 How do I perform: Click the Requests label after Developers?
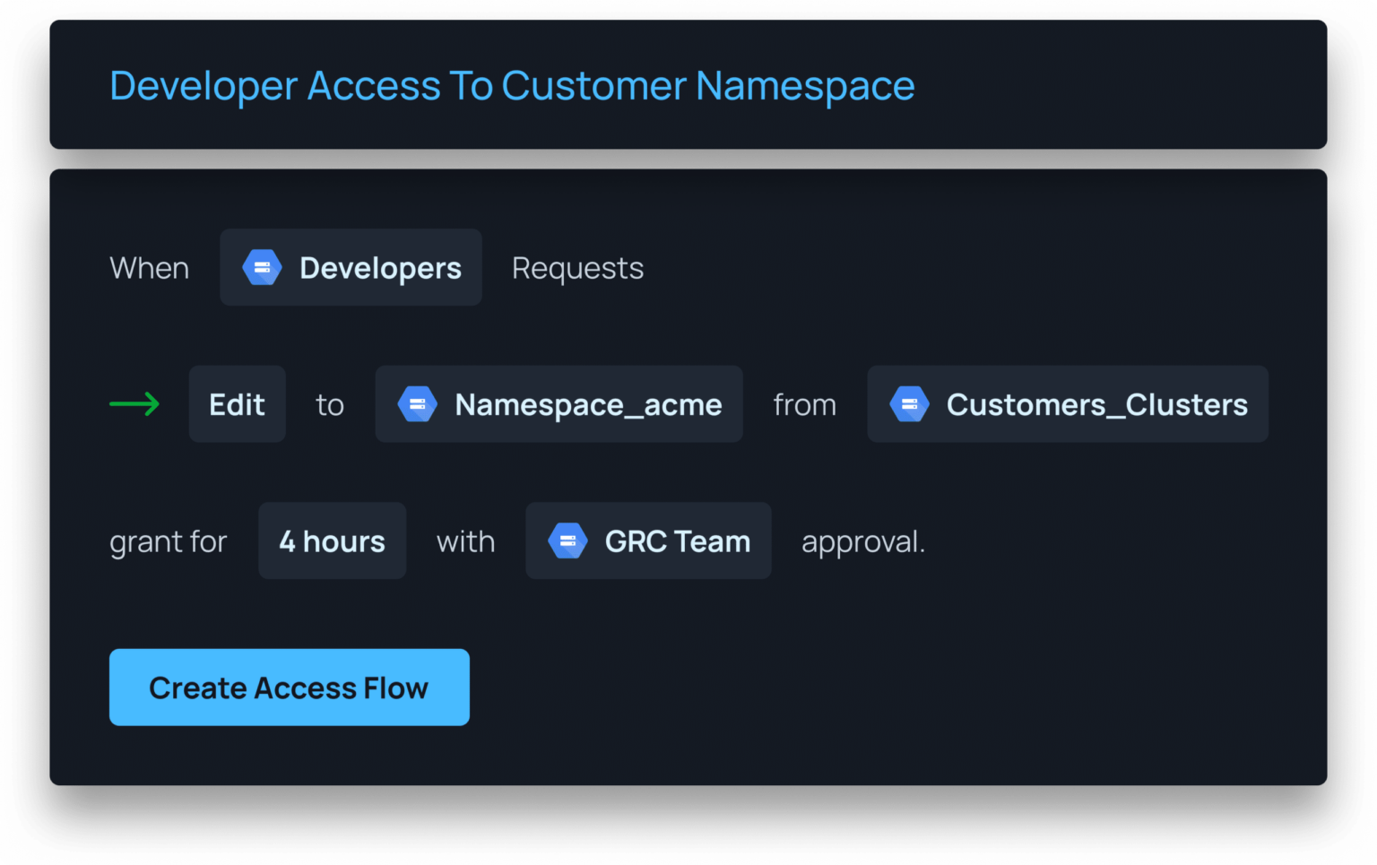coord(577,266)
